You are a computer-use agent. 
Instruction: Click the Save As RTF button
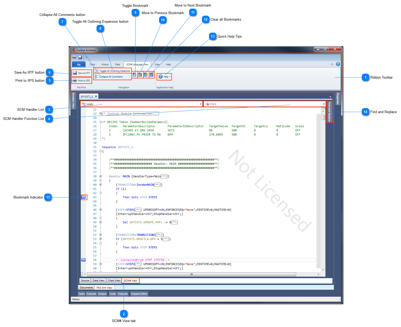[82, 73]
